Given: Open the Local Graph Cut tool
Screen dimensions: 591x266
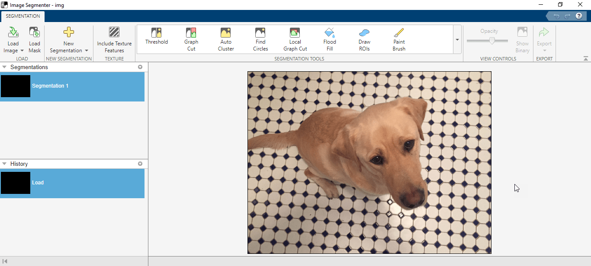Looking at the screenshot, I should click(295, 39).
